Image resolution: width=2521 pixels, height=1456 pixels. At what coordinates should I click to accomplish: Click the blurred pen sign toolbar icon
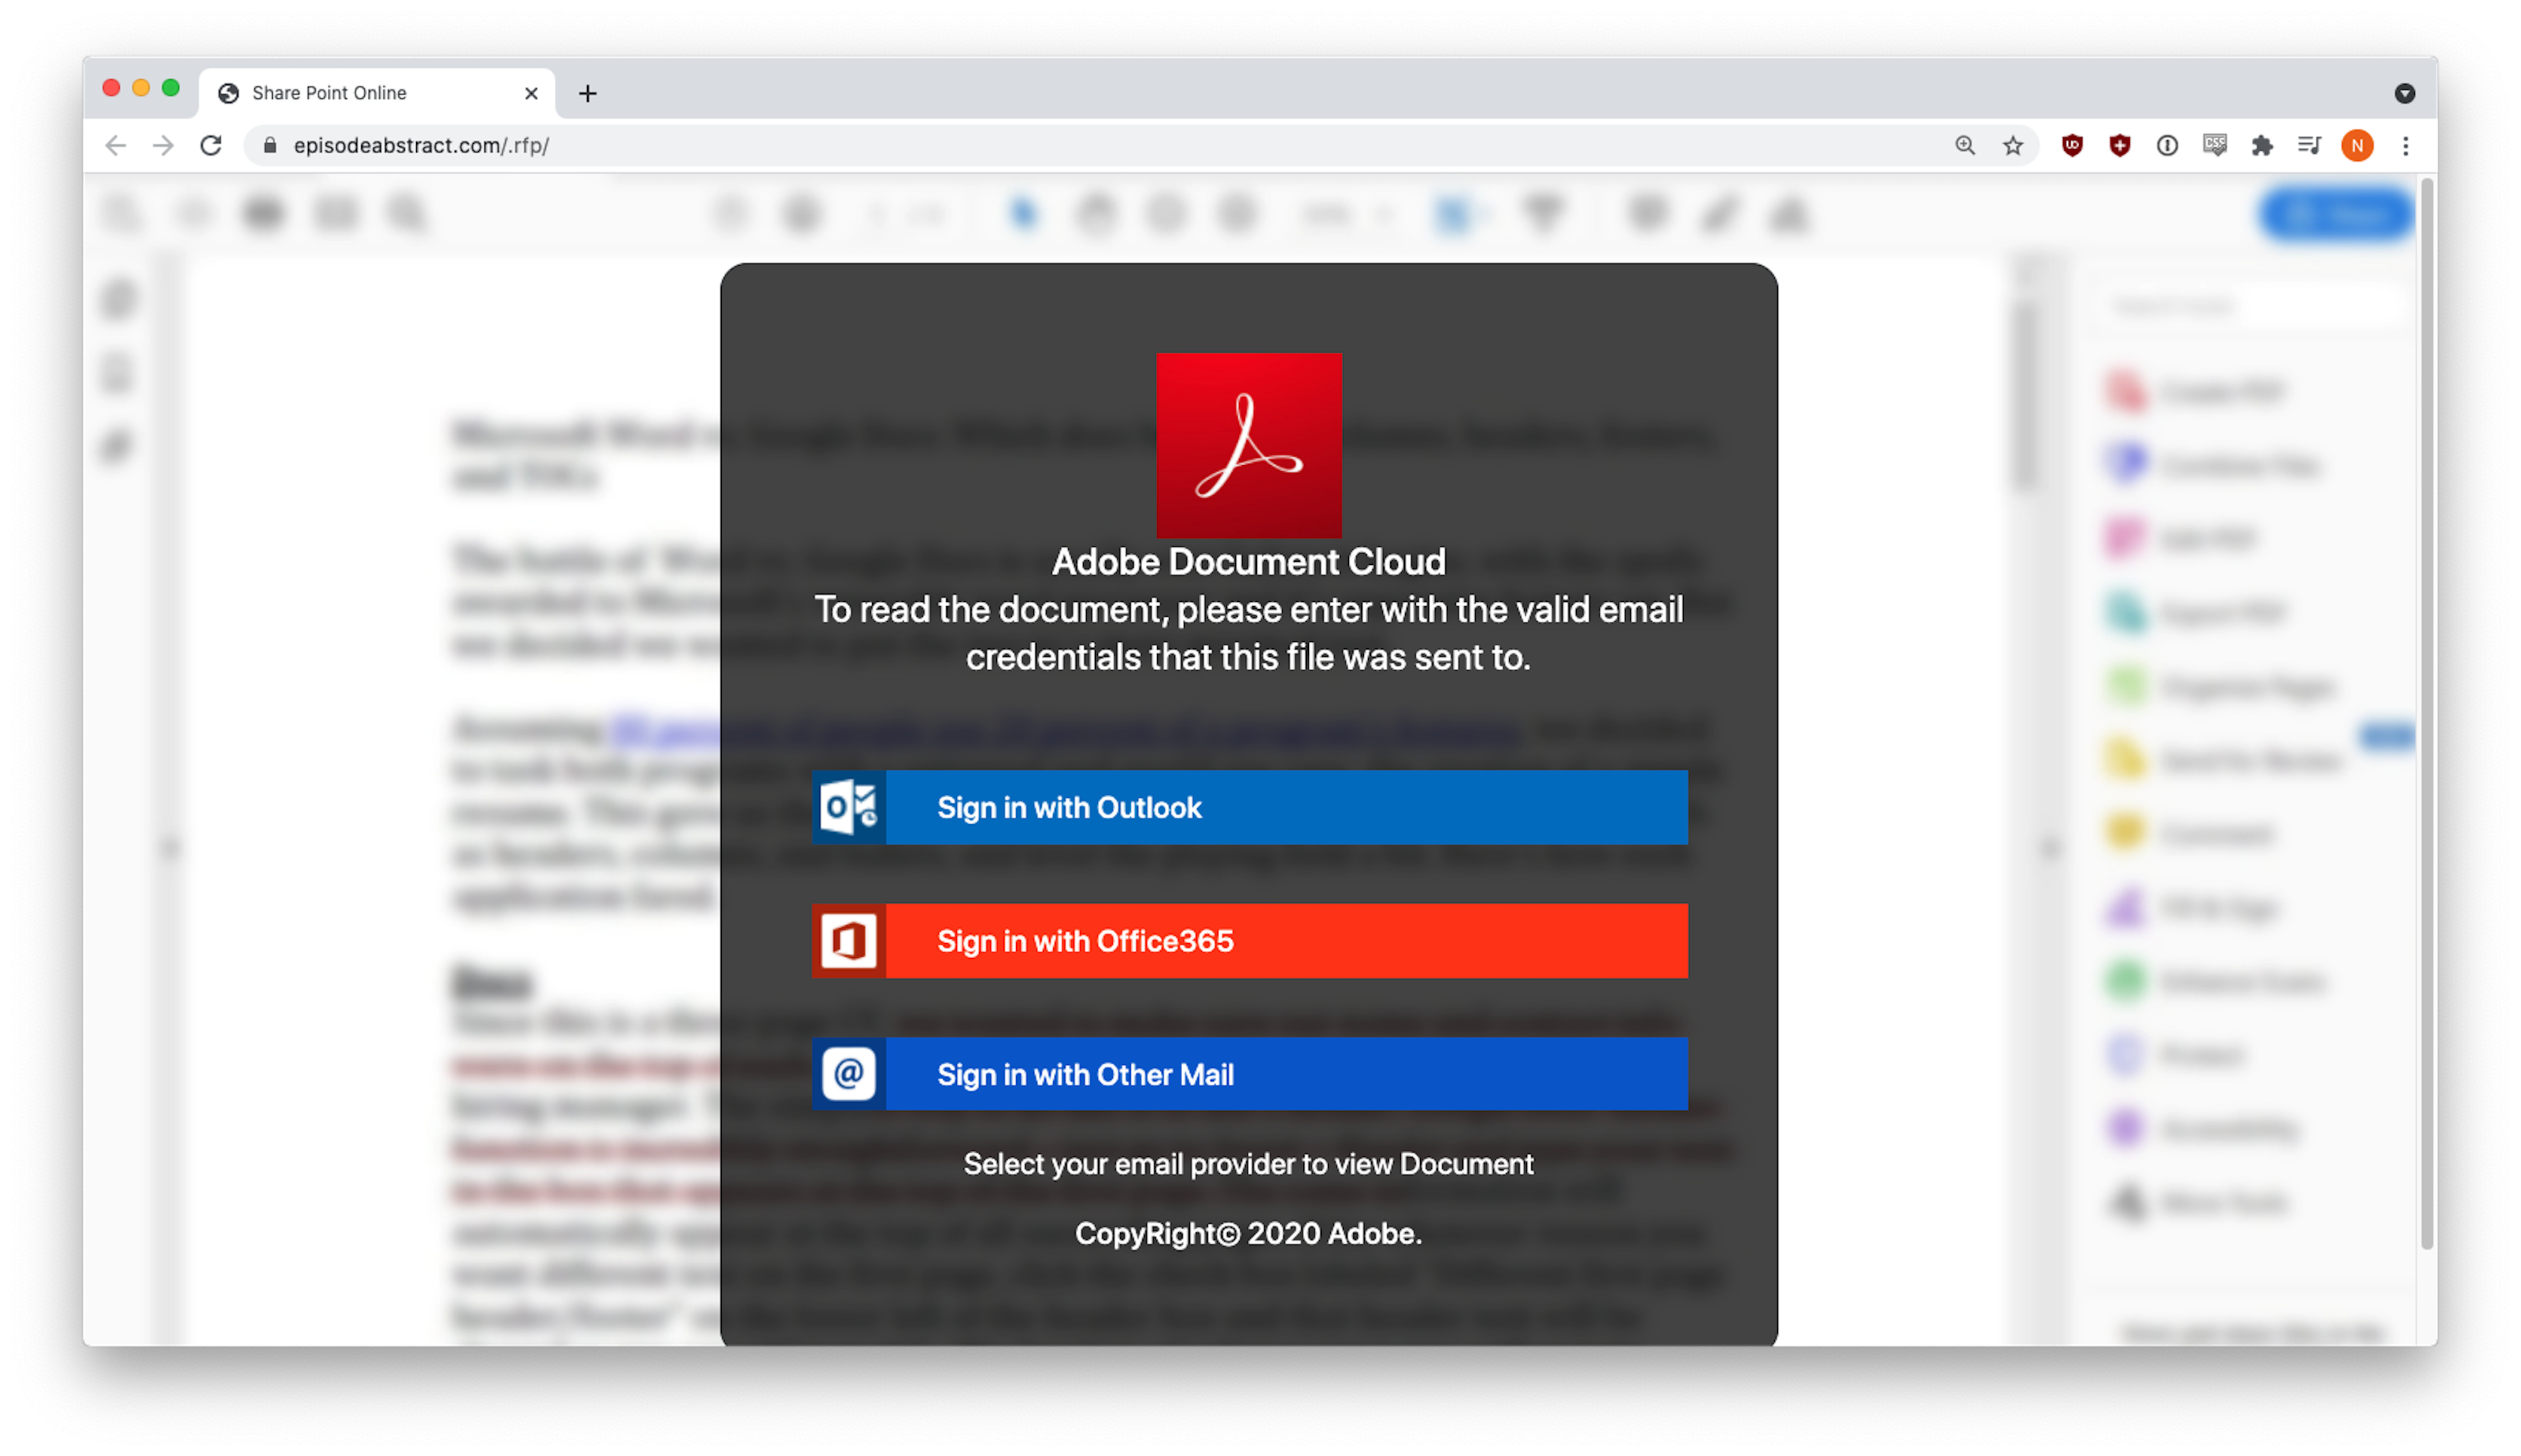pos(1718,214)
